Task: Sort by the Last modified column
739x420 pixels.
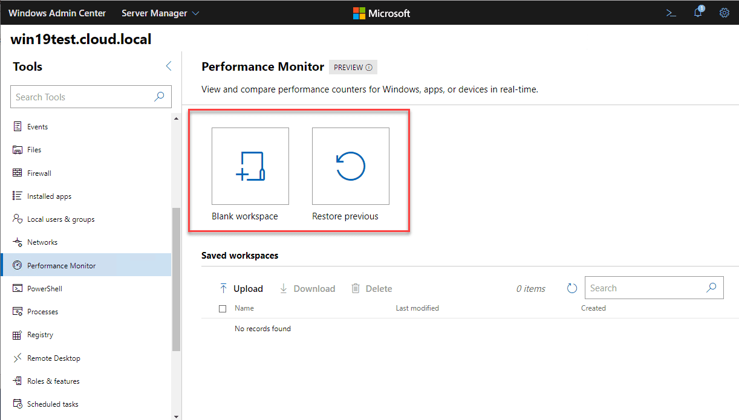Action: (417, 308)
